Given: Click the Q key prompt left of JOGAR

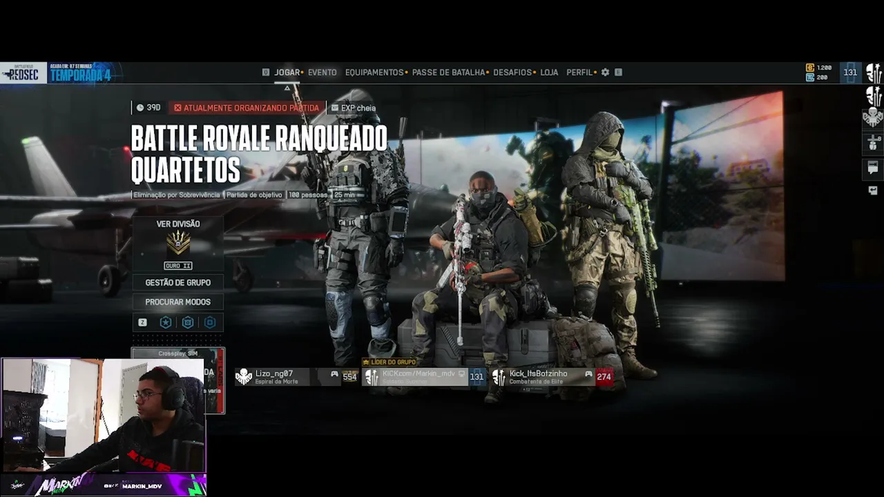Looking at the screenshot, I should pos(266,72).
